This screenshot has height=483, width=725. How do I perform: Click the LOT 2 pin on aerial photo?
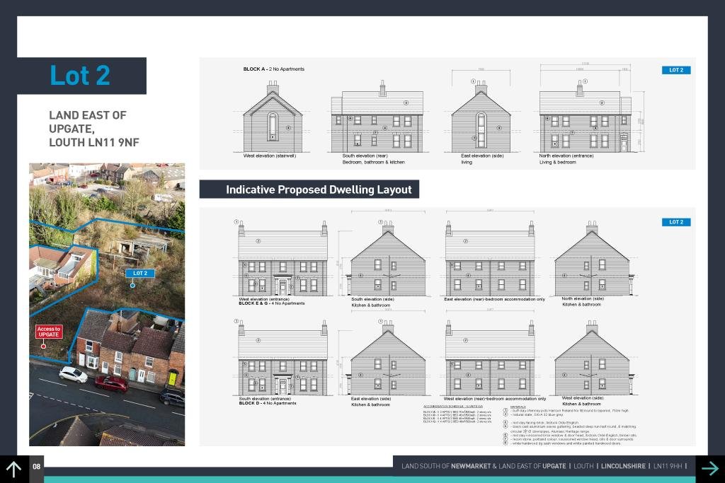(x=139, y=274)
